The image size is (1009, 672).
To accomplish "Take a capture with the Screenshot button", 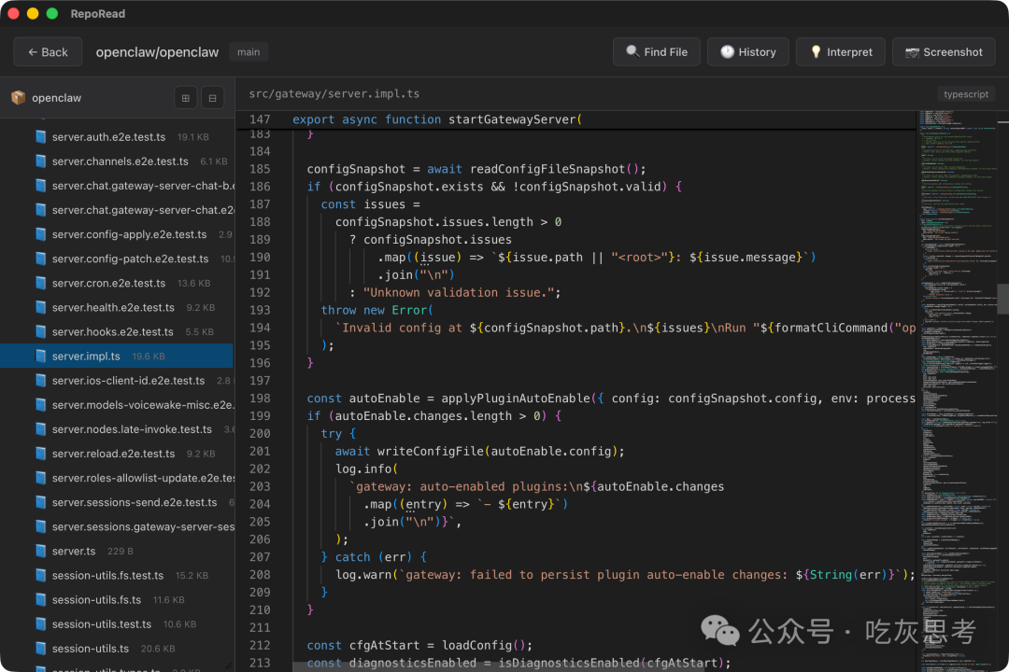I will pos(944,52).
